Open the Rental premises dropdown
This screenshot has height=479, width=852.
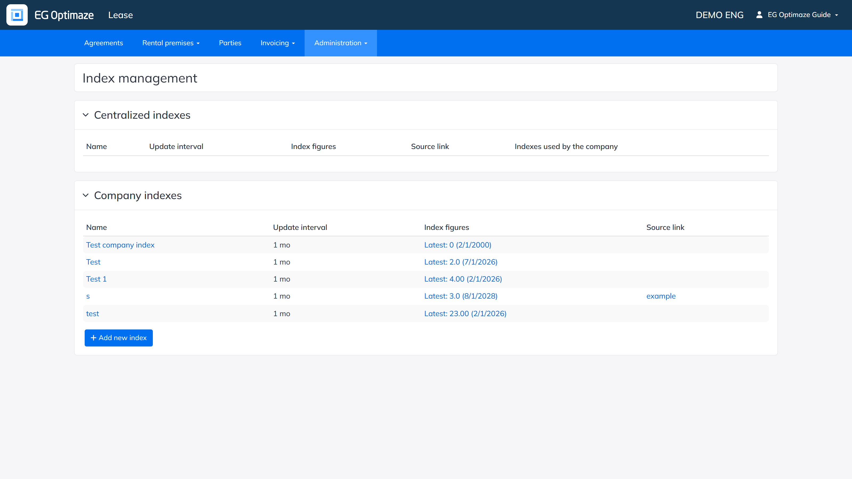point(171,43)
